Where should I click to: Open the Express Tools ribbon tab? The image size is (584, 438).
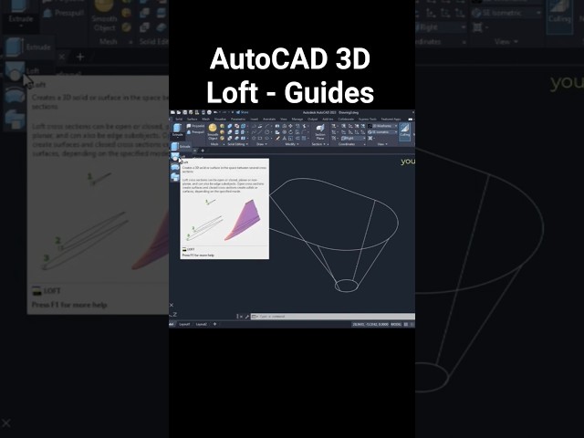[367, 120]
